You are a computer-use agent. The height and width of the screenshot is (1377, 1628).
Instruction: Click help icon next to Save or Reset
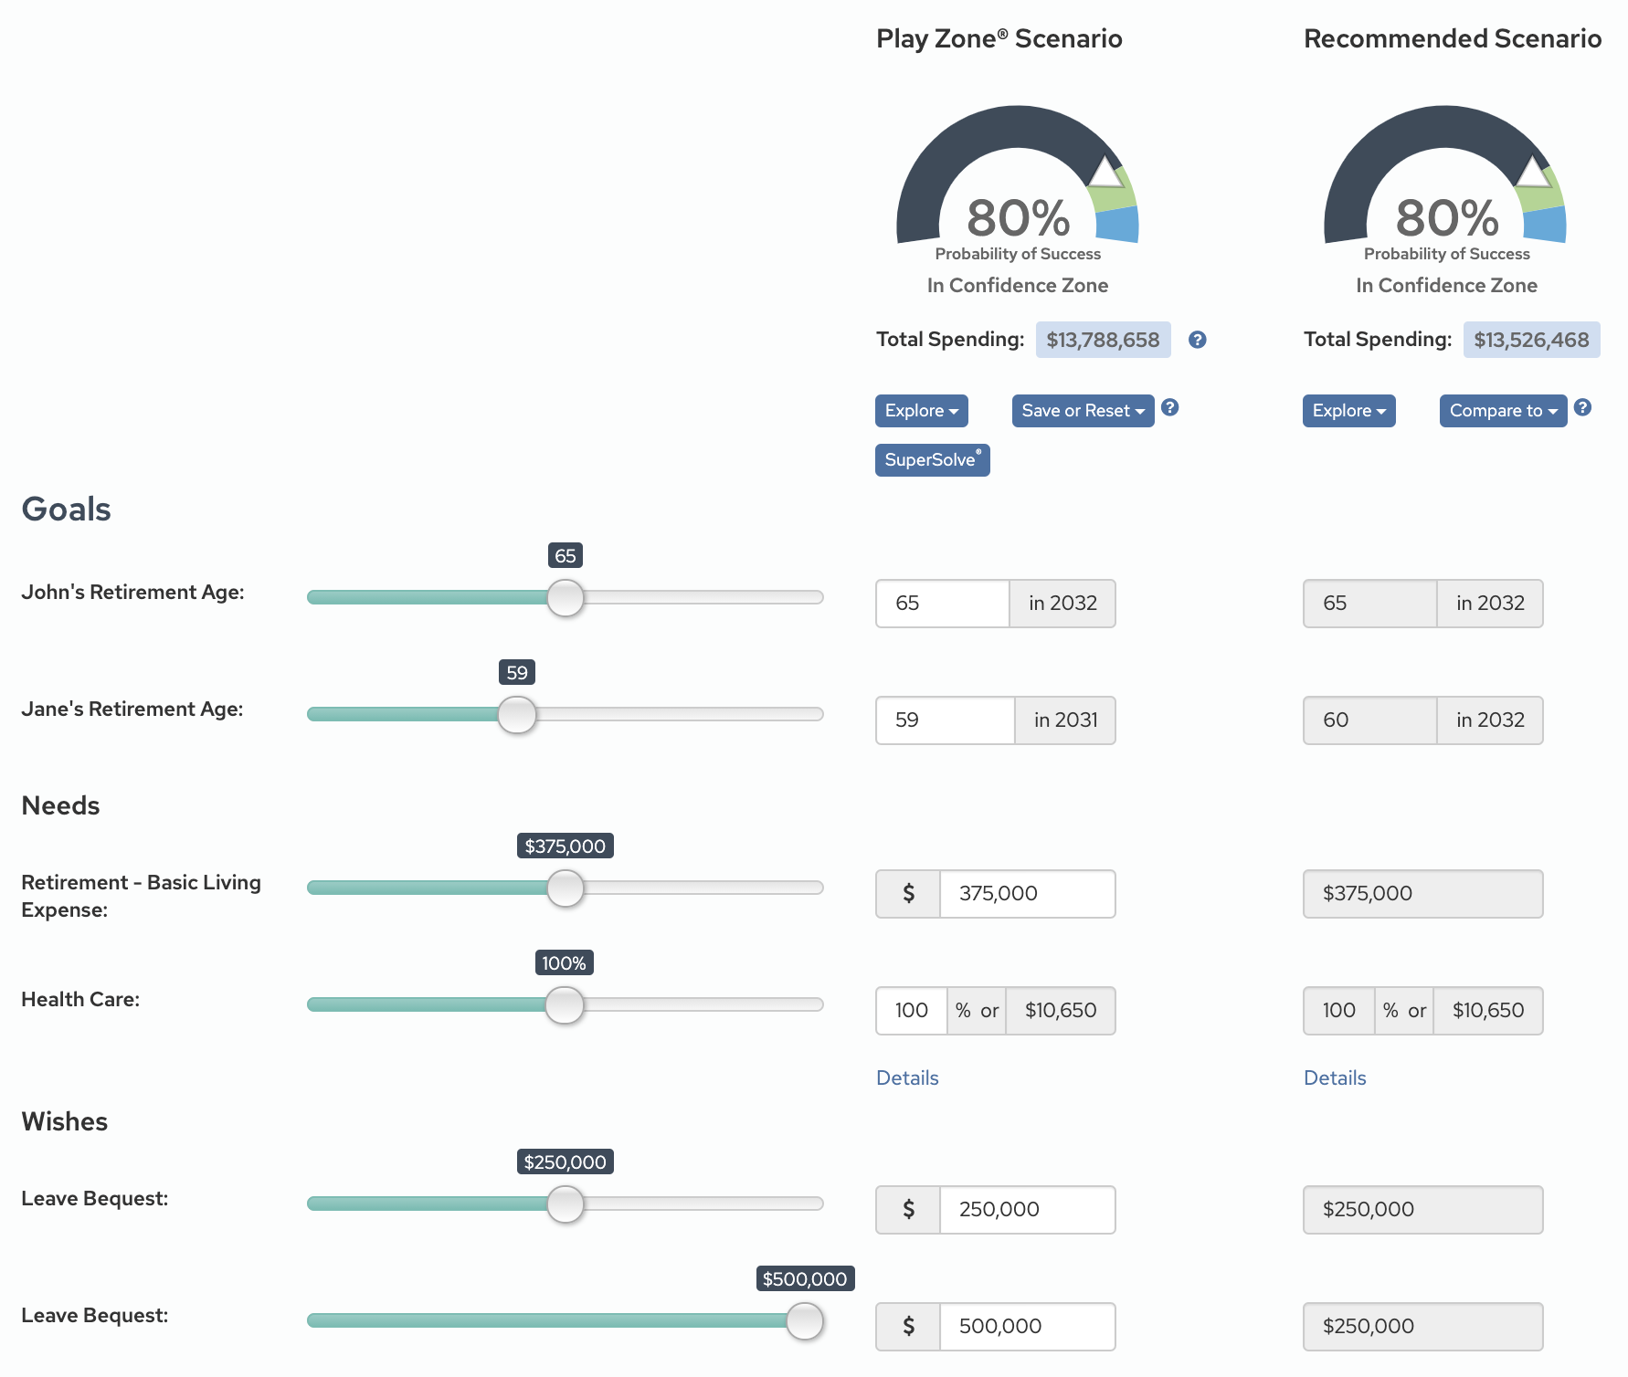pos(1169,408)
